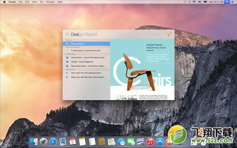
Task: Click the Bluetooth status icon
Action: (x=189, y=2)
